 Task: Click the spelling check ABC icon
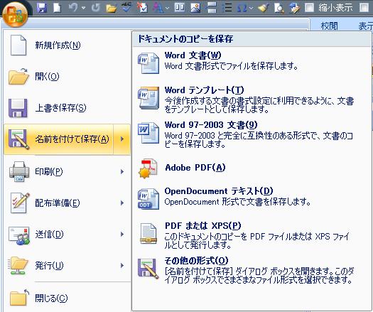pos(126,8)
